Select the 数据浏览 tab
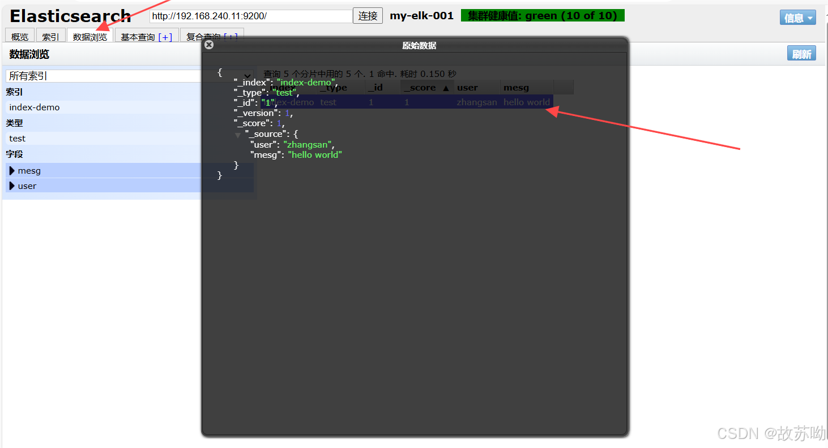828x448 pixels. tap(90, 37)
